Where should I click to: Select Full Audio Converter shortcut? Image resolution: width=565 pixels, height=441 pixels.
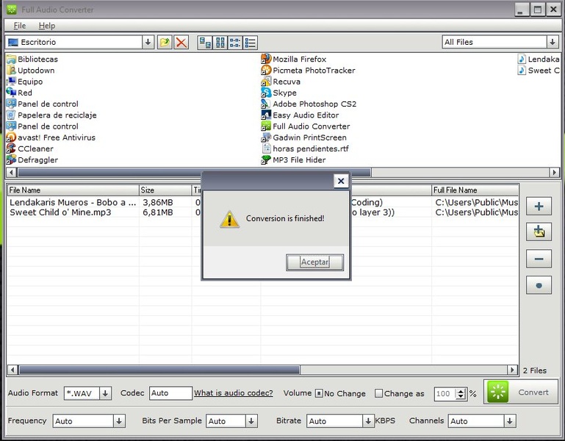[306, 126]
